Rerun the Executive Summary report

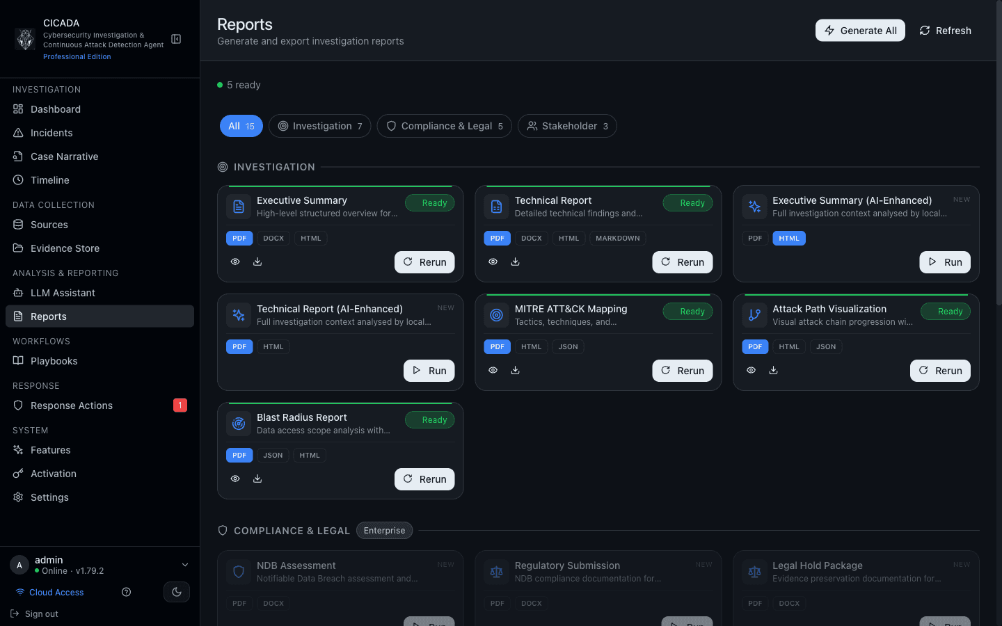point(424,262)
